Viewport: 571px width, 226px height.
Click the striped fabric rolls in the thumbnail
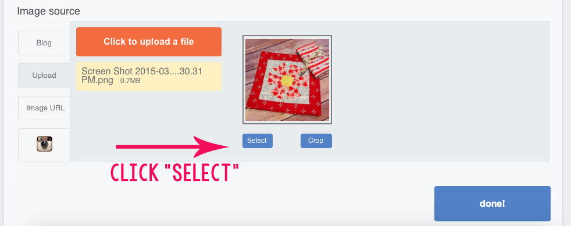[313, 60]
